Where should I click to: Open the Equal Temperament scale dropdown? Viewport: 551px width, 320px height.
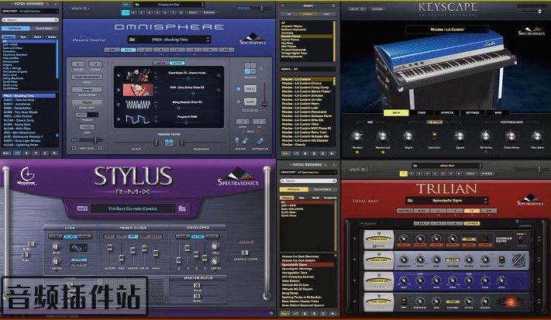(x=87, y=77)
